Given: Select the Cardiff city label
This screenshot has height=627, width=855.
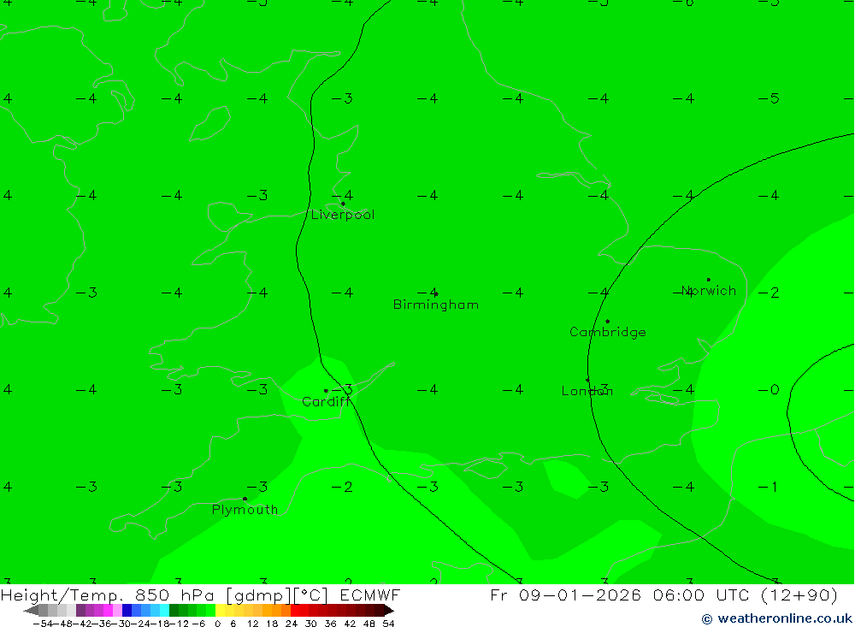Looking at the screenshot, I should click(x=326, y=402).
